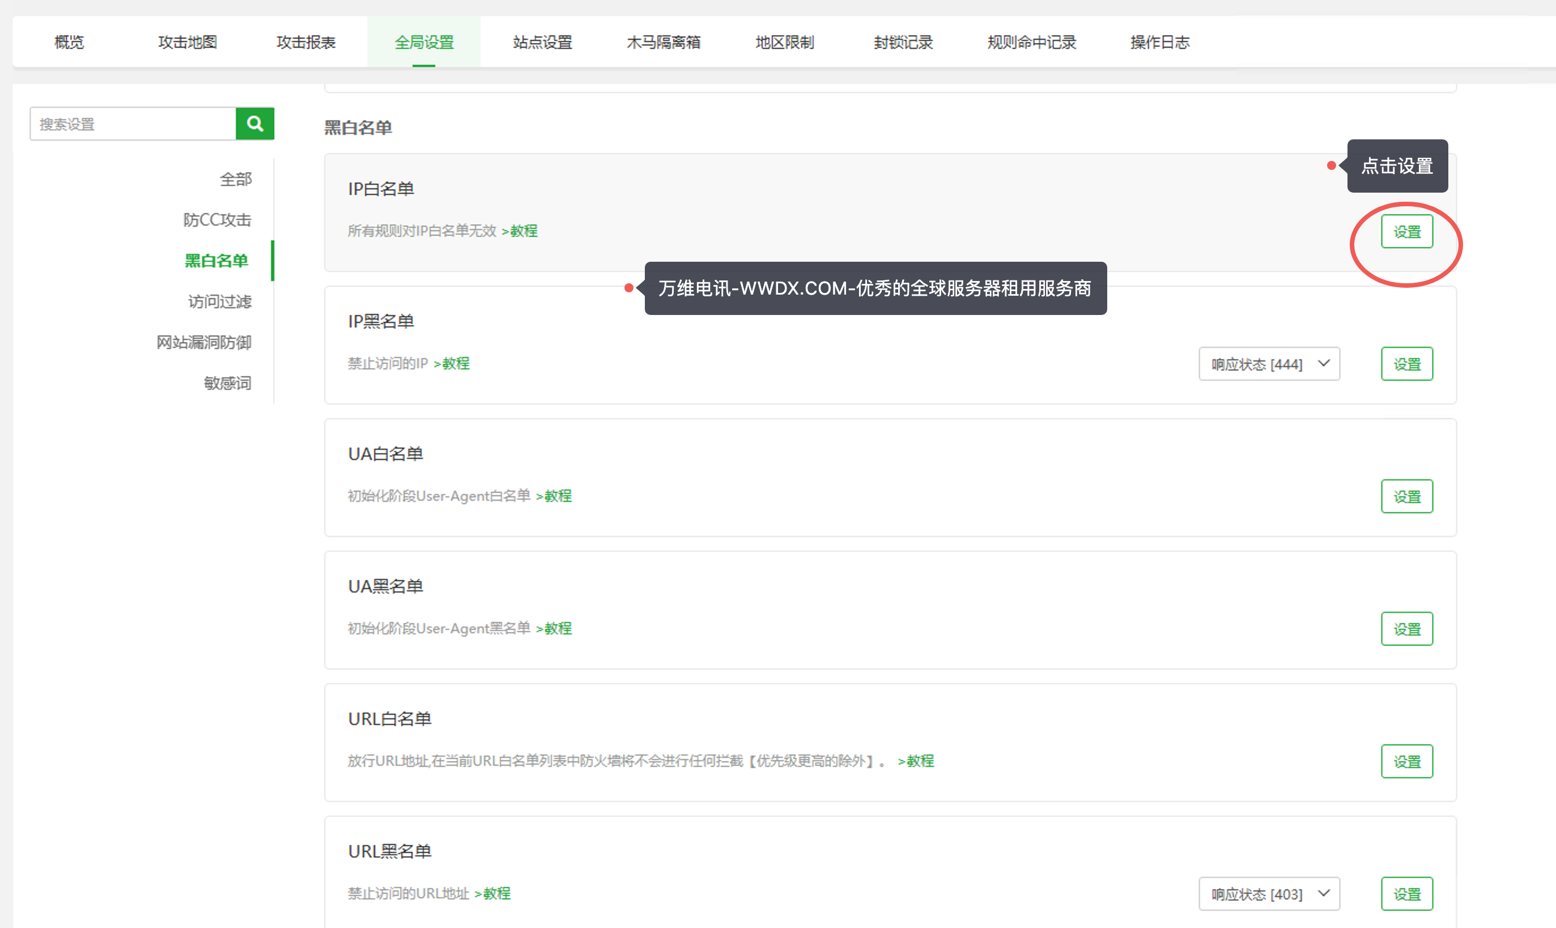Select 全部 in the sidebar
The height and width of the screenshot is (928, 1556).
236,180
